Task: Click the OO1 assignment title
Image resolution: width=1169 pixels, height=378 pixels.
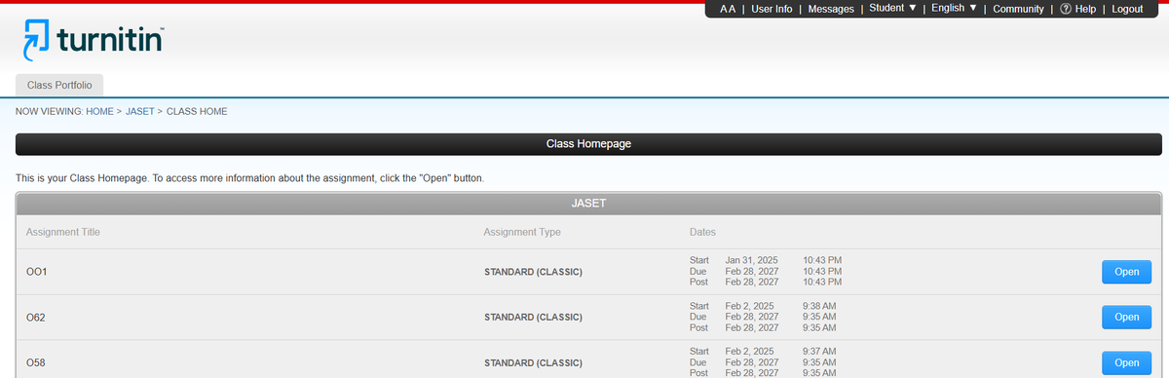Action: click(x=36, y=272)
